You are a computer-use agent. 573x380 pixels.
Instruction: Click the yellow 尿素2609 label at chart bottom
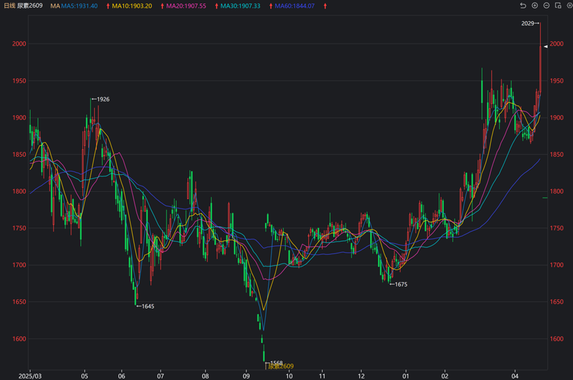281,367
